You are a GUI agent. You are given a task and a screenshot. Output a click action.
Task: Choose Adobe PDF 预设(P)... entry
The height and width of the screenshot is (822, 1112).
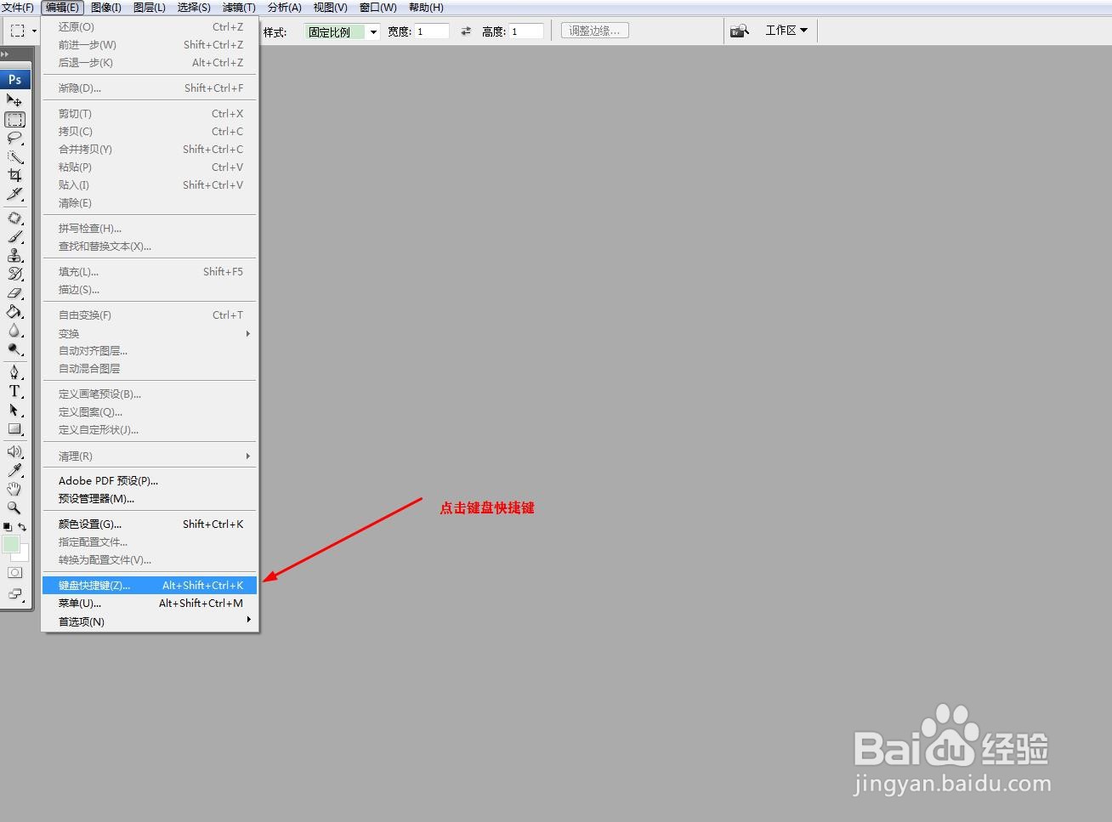(x=150, y=480)
